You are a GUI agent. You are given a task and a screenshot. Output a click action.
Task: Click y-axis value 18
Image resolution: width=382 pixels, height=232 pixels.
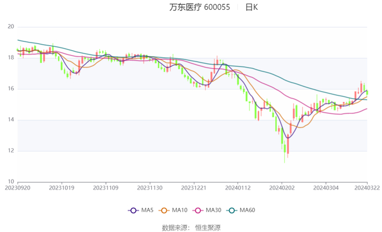[11, 58]
